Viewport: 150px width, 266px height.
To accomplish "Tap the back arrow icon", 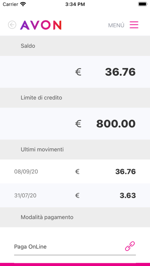I will pos(12,25).
